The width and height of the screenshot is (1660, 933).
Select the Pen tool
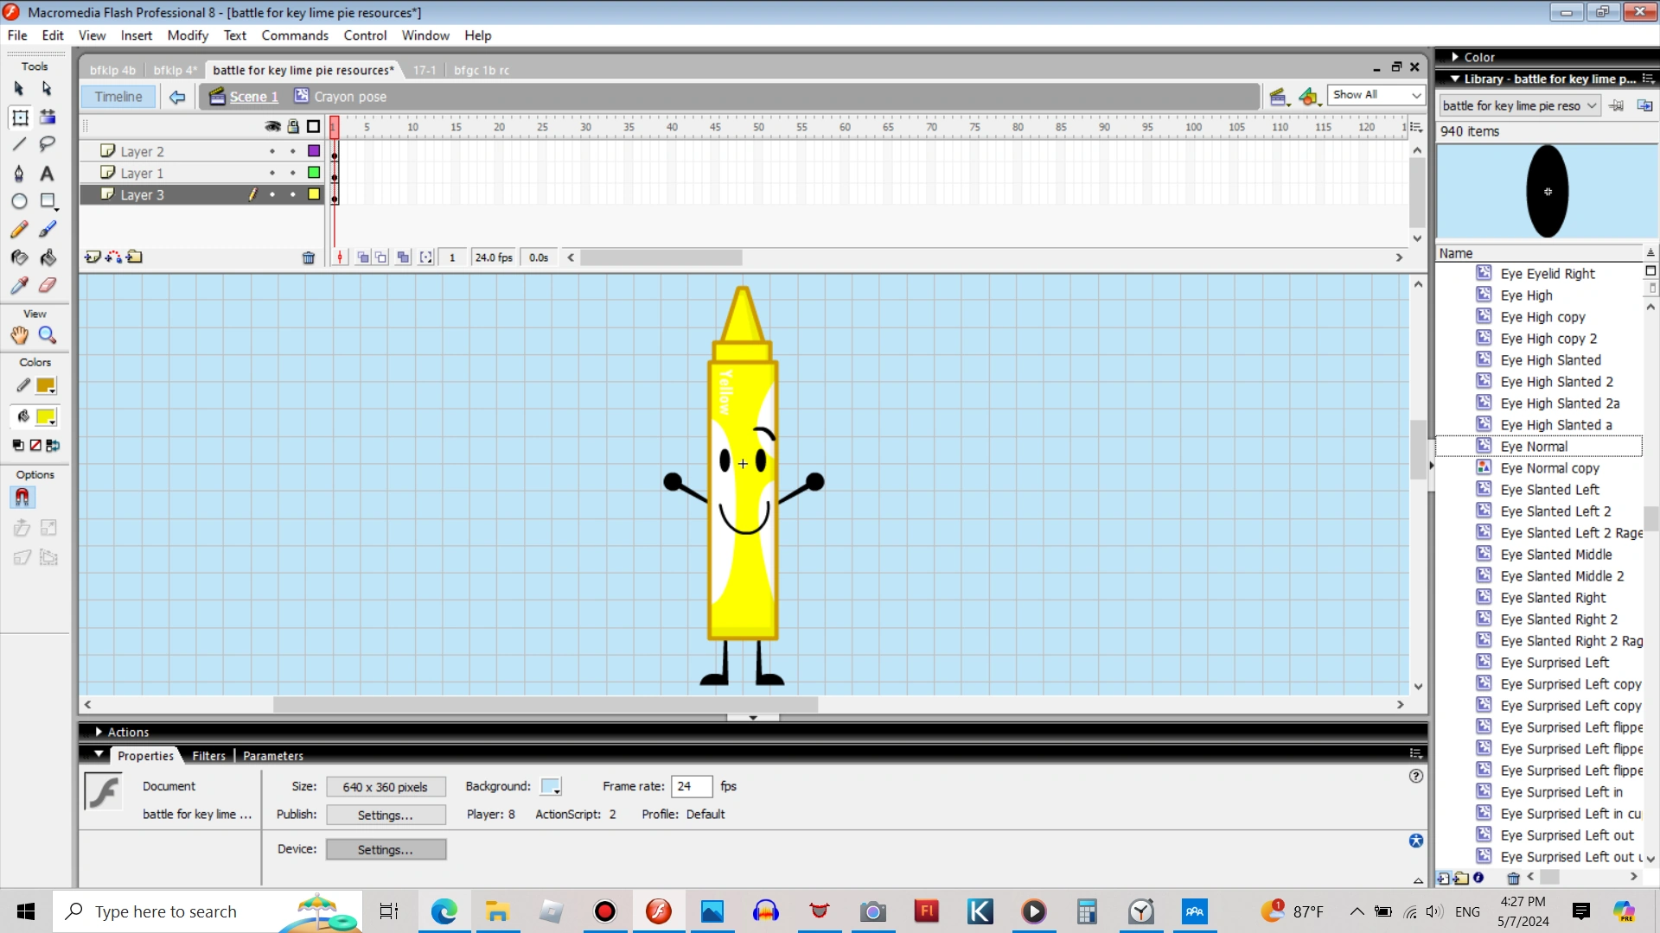click(x=20, y=174)
